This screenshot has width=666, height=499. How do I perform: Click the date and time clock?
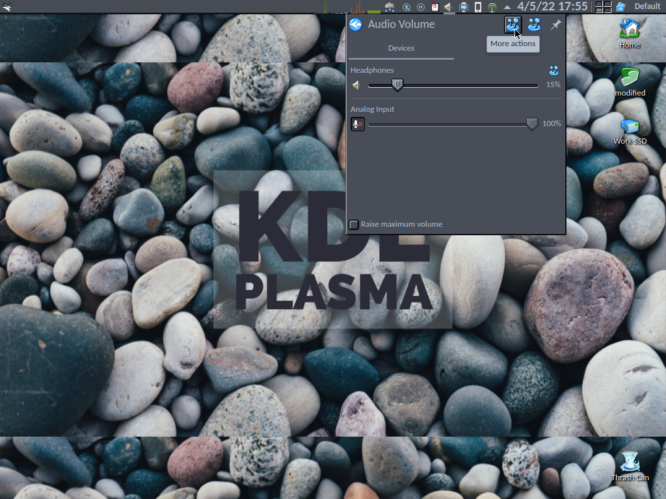click(552, 6)
